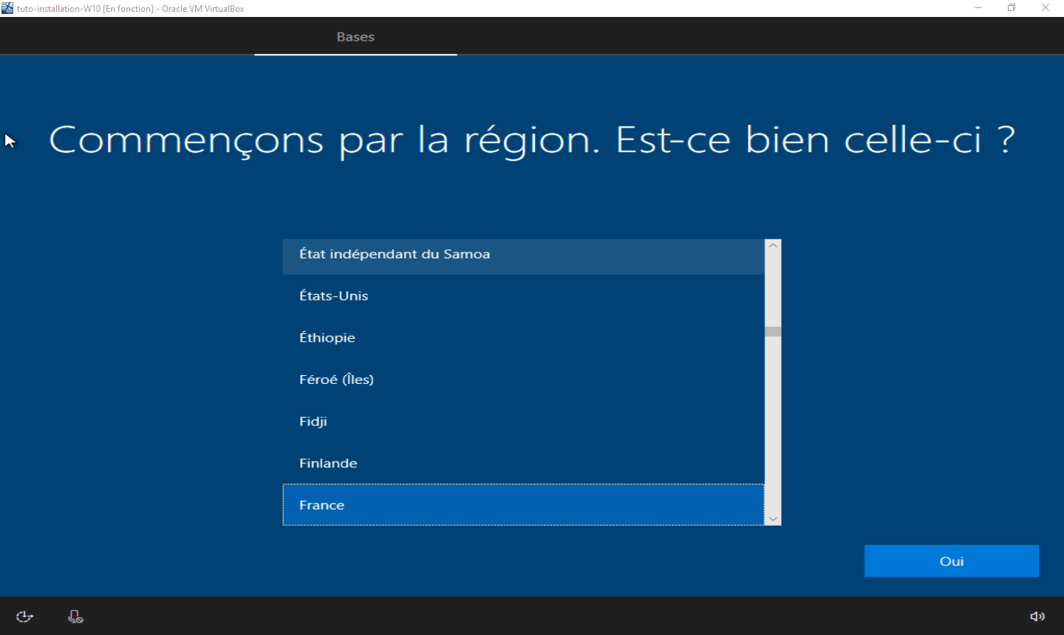Screen dimensions: 1064x635
Task: Confirm region with the Oui button
Action: coord(951,561)
